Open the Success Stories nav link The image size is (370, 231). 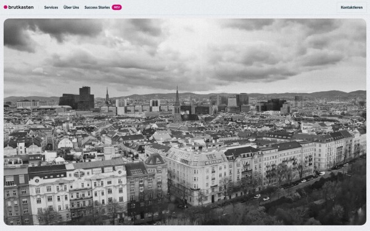coord(97,7)
